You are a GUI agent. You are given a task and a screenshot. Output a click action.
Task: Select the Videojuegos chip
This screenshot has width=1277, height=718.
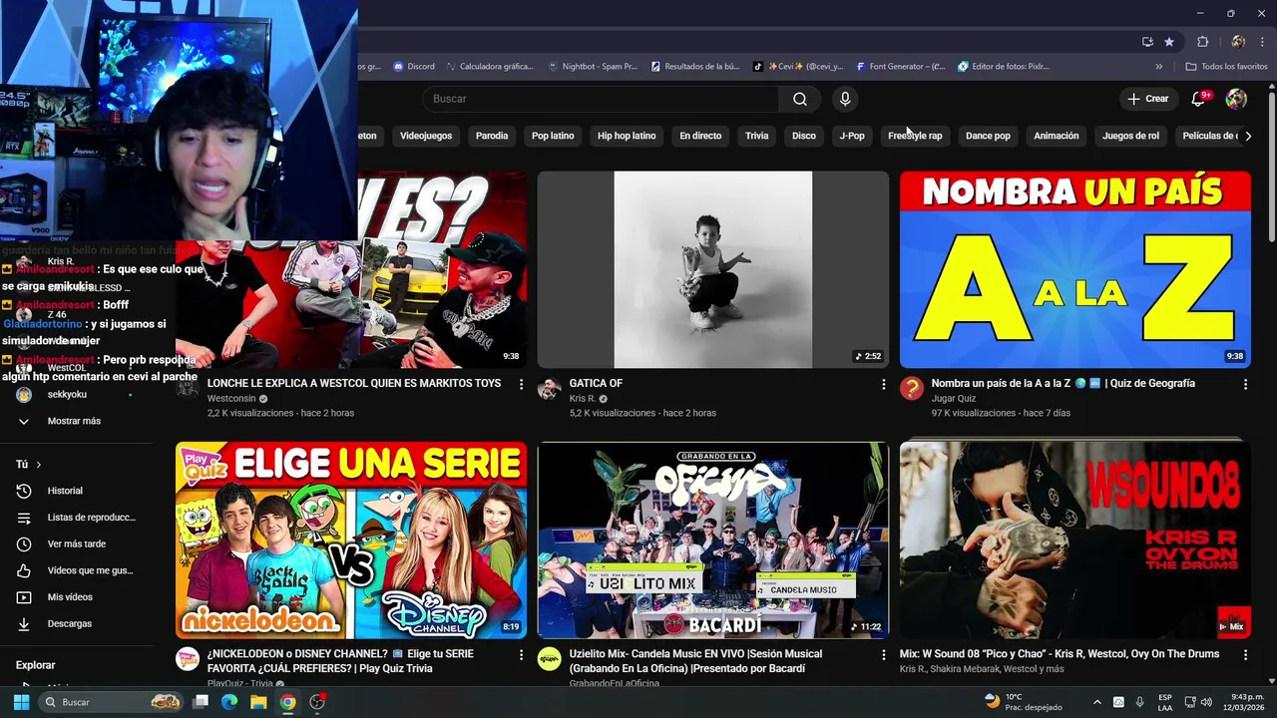pyautogui.click(x=426, y=136)
